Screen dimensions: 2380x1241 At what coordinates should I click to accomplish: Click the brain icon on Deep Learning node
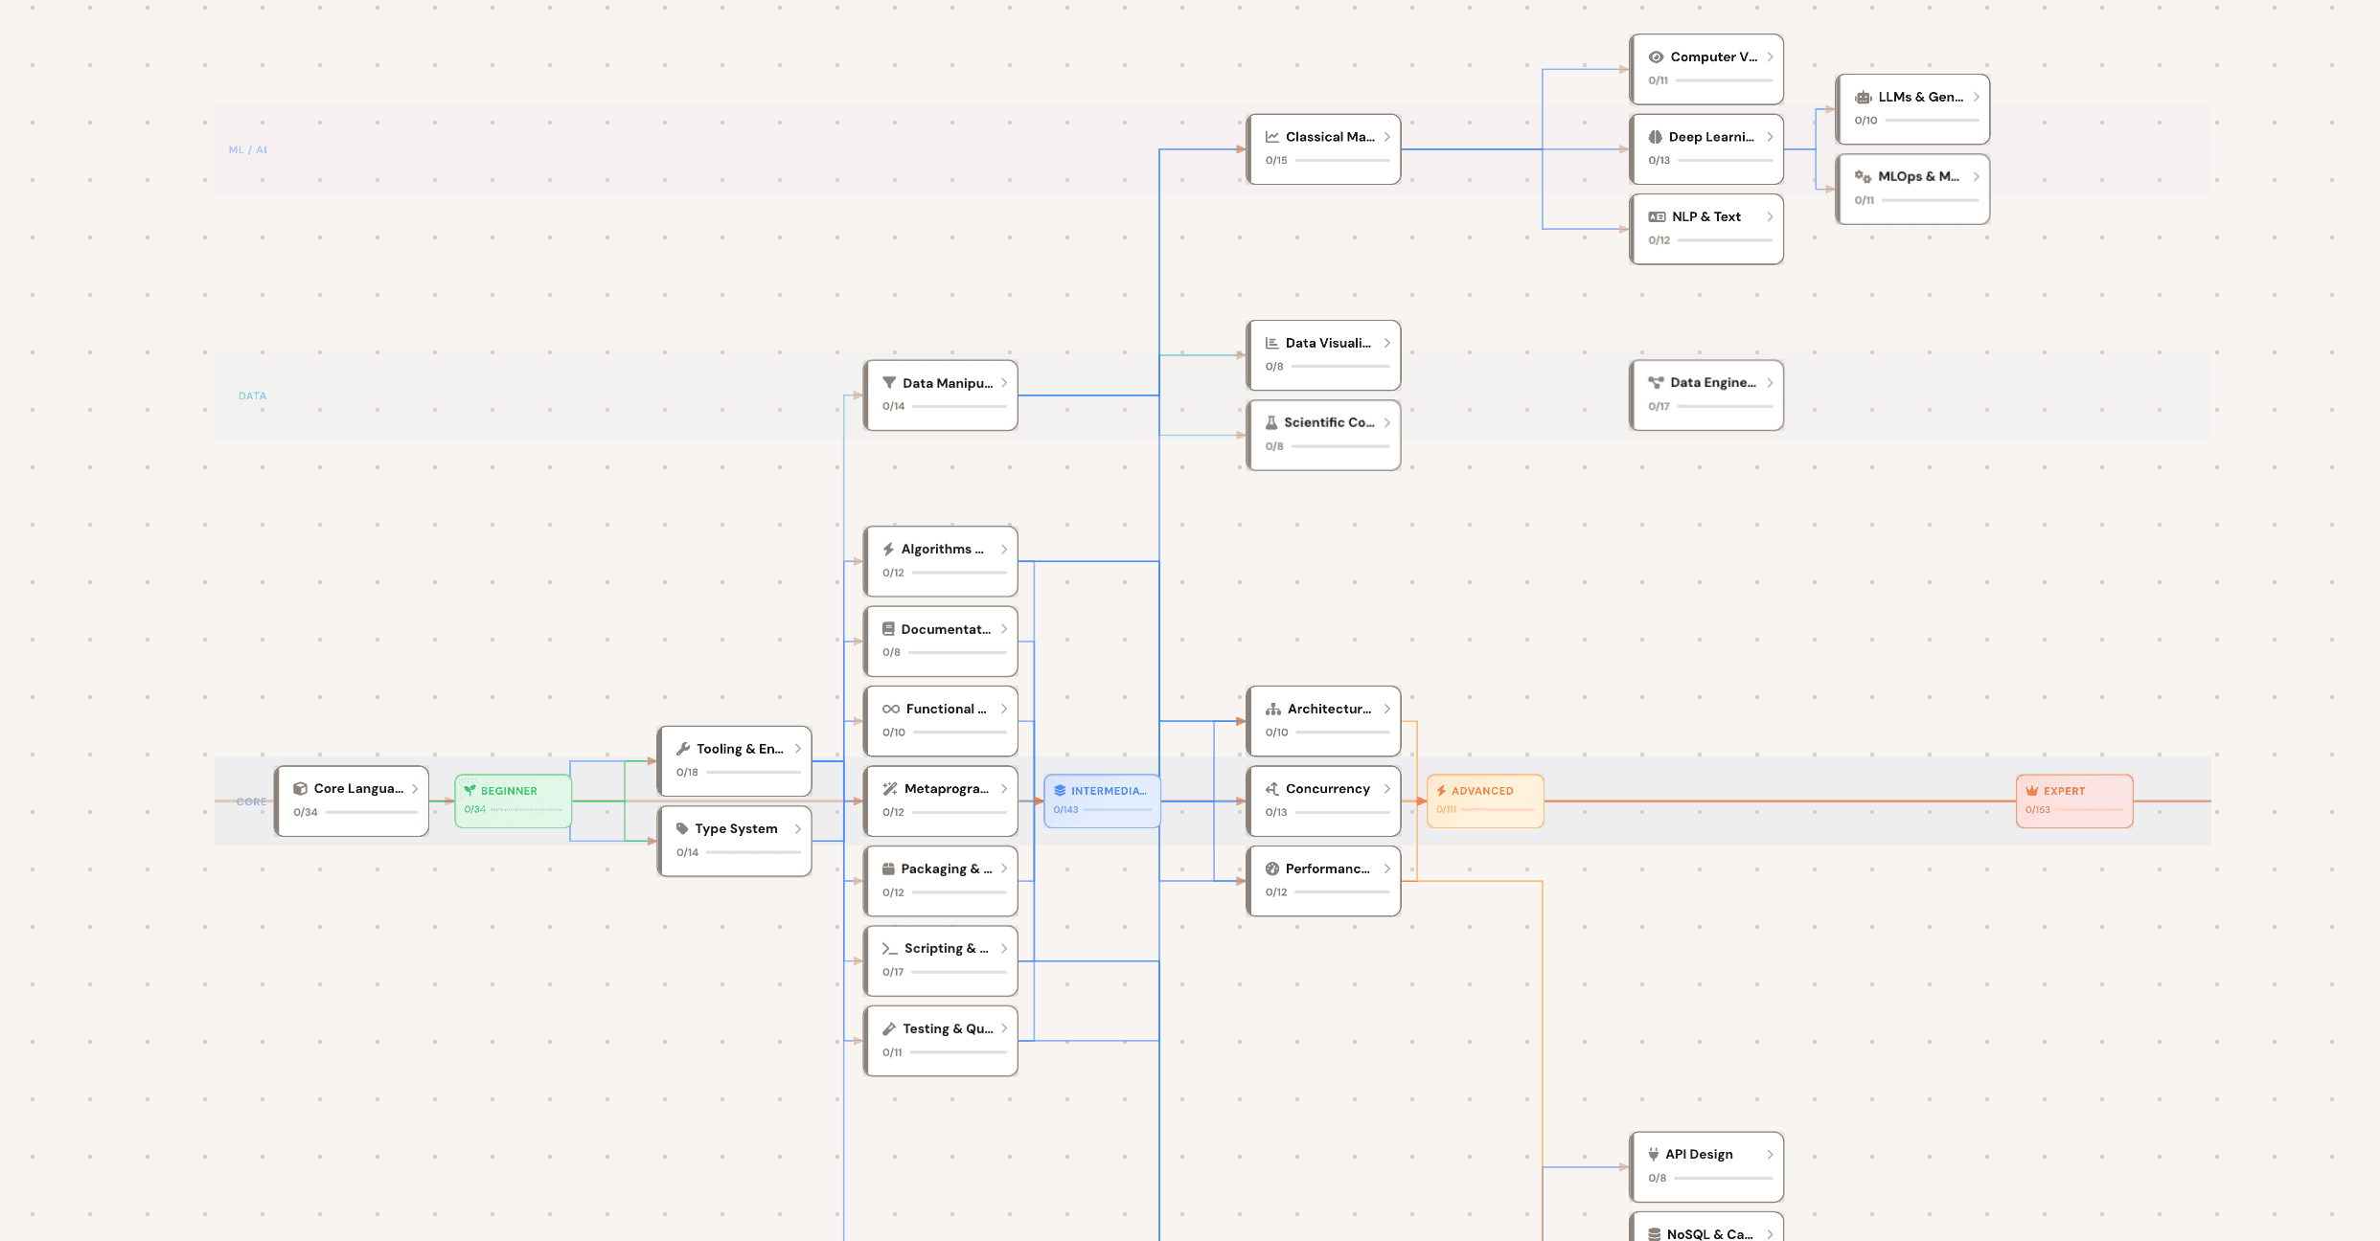coord(1655,137)
